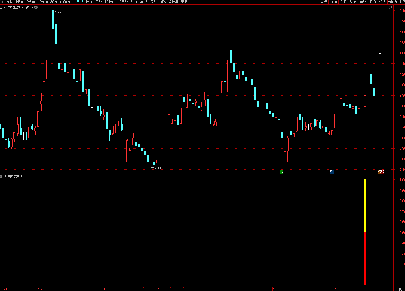Select the 15分钟 period tab
This screenshot has width=405, height=291.
pos(42,2)
